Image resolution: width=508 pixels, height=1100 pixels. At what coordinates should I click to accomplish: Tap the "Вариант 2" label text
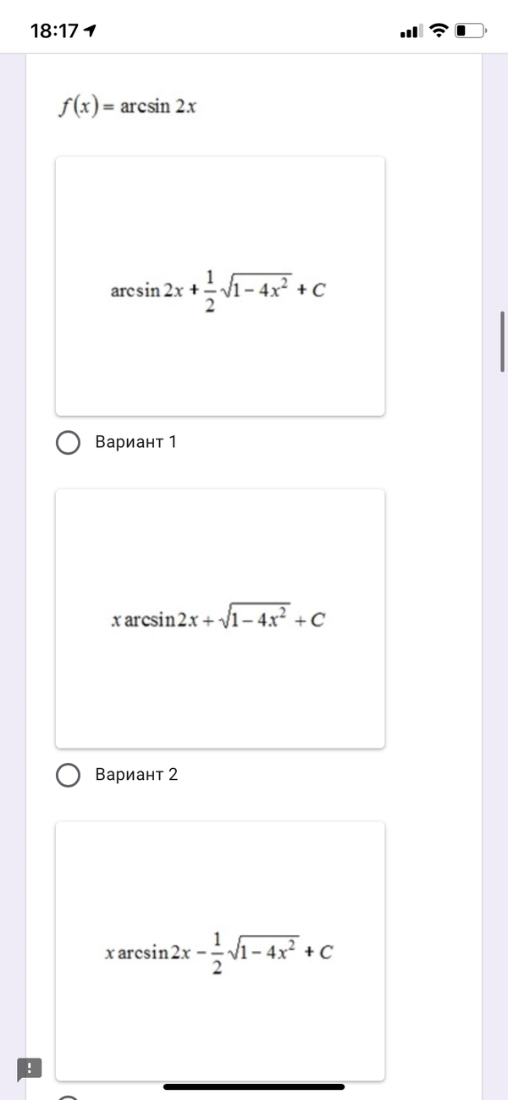(136, 775)
